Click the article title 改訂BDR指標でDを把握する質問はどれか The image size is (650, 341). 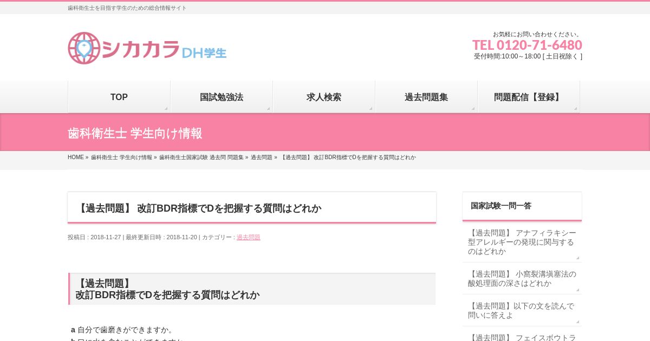tap(199, 208)
